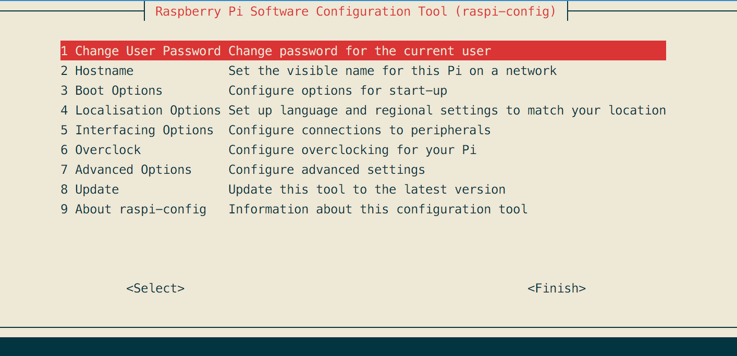This screenshot has height=356, width=737.
Task: Select the Change User Password menu entry
Action: pyautogui.click(x=363, y=51)
